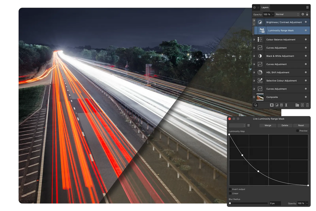Toggle visibility of the Composite layer
This screenshot has height=211, width=316.
coord(254,97)
